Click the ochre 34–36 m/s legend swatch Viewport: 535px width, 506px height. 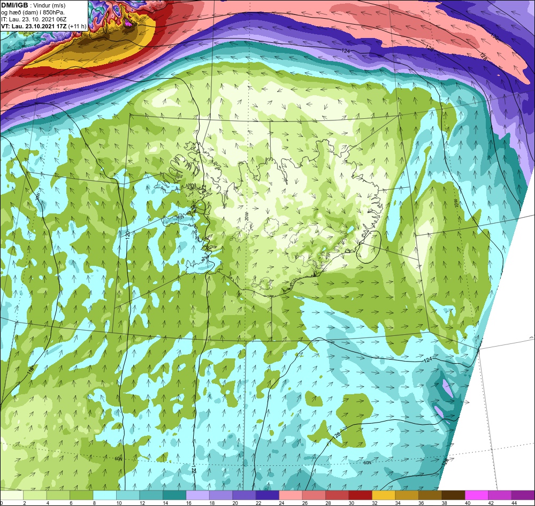pyautogui.click(x=407, y=495)
